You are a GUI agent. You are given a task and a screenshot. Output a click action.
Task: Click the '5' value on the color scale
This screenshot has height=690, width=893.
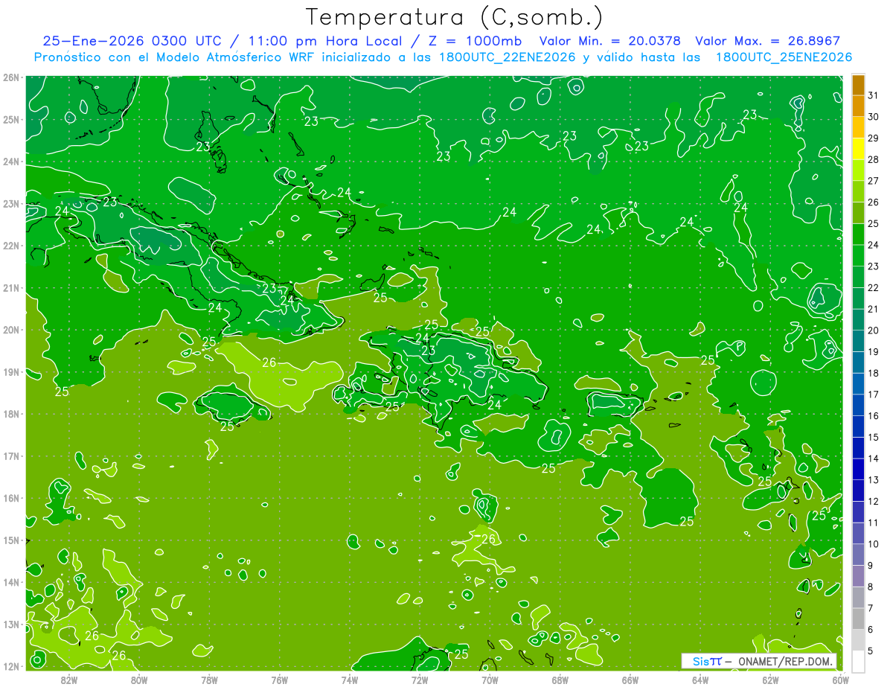tap(871, 651)
